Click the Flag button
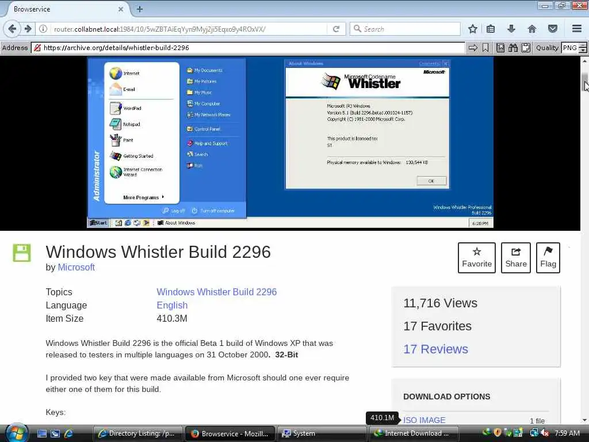Viewport: 589px width, 442px height. (x=548, y=258)
